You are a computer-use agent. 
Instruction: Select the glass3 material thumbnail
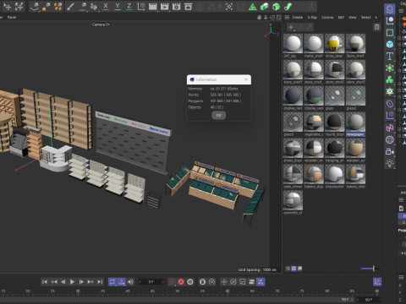(x=293, y=122)
